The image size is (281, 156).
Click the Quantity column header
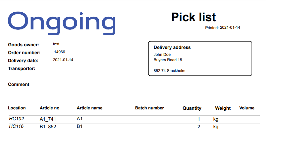(x=192, y=108)
